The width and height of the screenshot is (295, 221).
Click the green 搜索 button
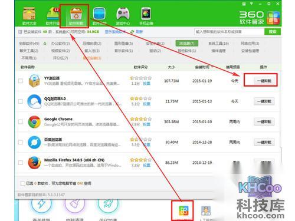[273, 32]
